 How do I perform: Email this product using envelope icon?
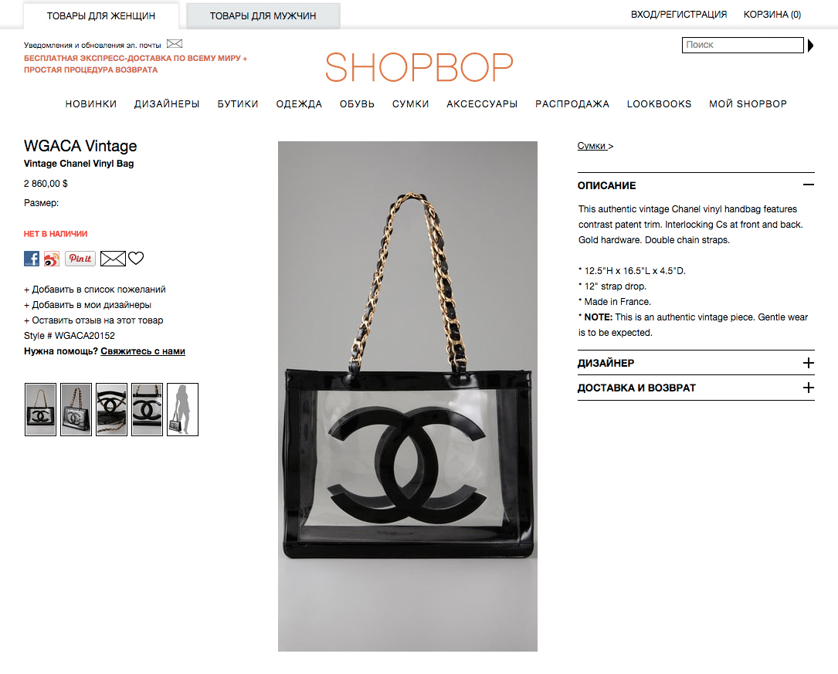tap(113, 259)
